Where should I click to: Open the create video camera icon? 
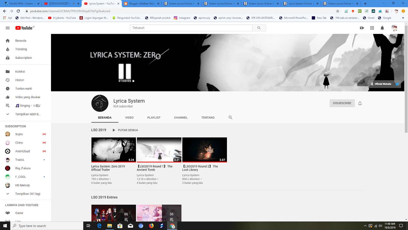point(362,28)
